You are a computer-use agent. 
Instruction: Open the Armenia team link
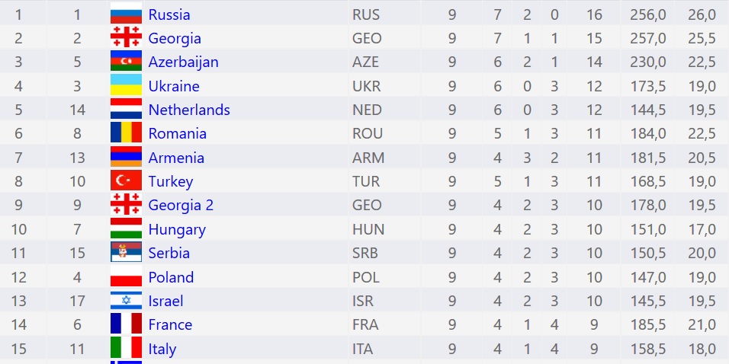pyautogui.click(x=175, y=158)
